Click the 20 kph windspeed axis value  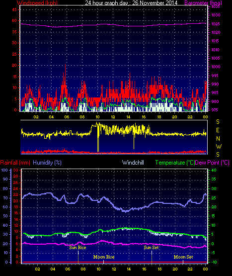(x=14, y=65)
